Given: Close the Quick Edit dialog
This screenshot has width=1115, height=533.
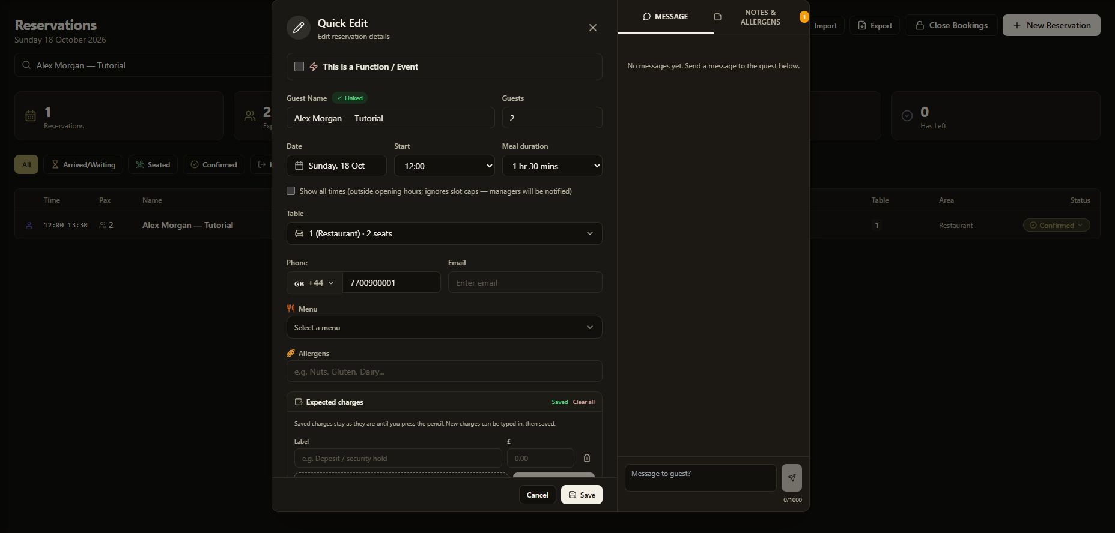Looking at the screenshot, I should click(x=593, y=28).
